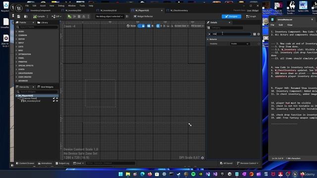Open the Diff dropdown
The width and height of the screenshot is (317, 178).
click(56, 16)
